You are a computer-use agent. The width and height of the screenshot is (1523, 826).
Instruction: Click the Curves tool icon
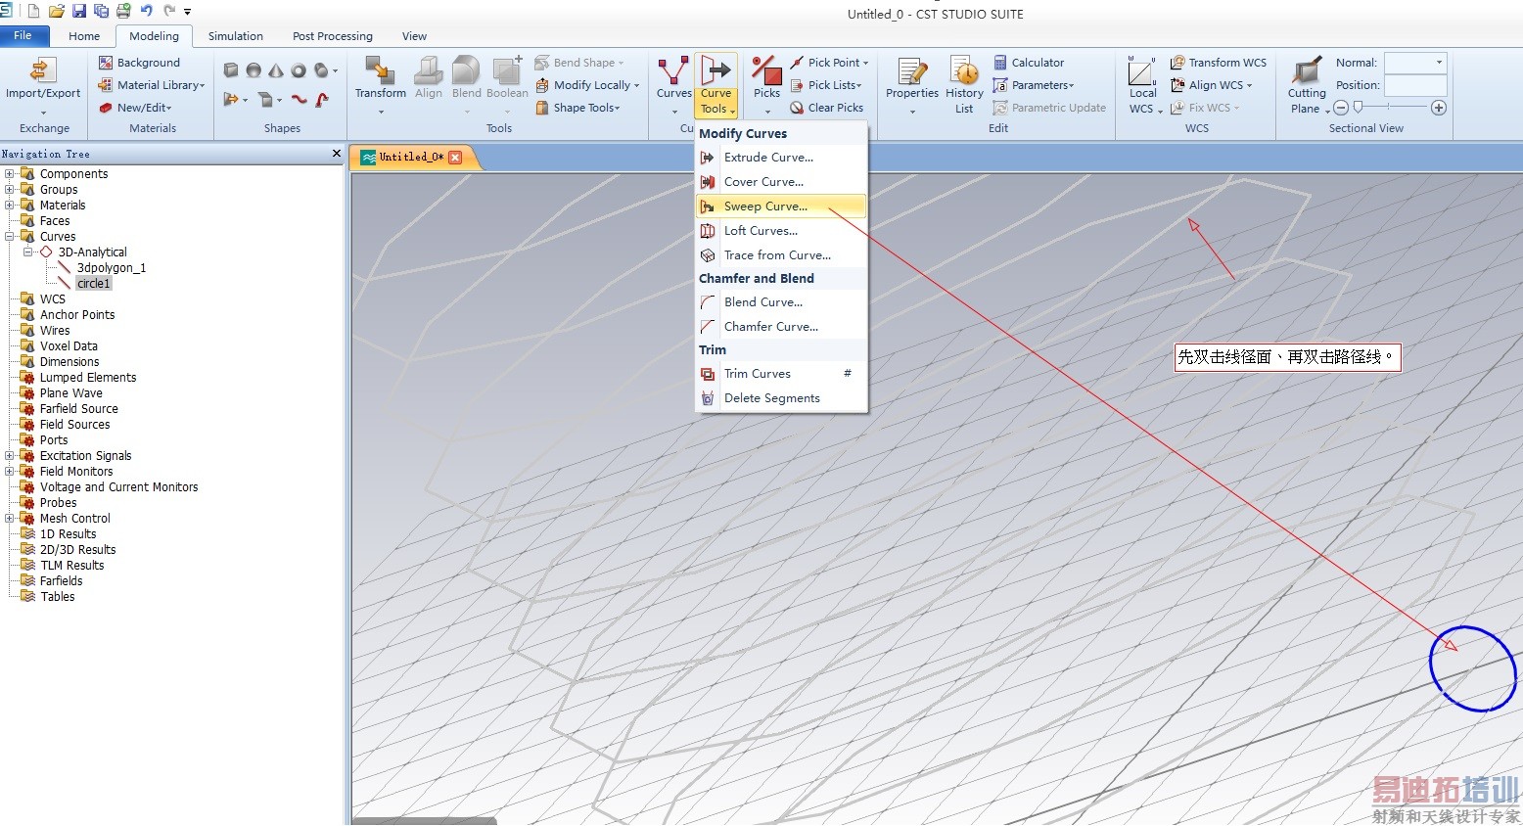673,72
